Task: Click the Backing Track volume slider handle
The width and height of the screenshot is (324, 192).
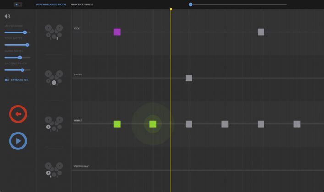Action: (x=22, y=70)
